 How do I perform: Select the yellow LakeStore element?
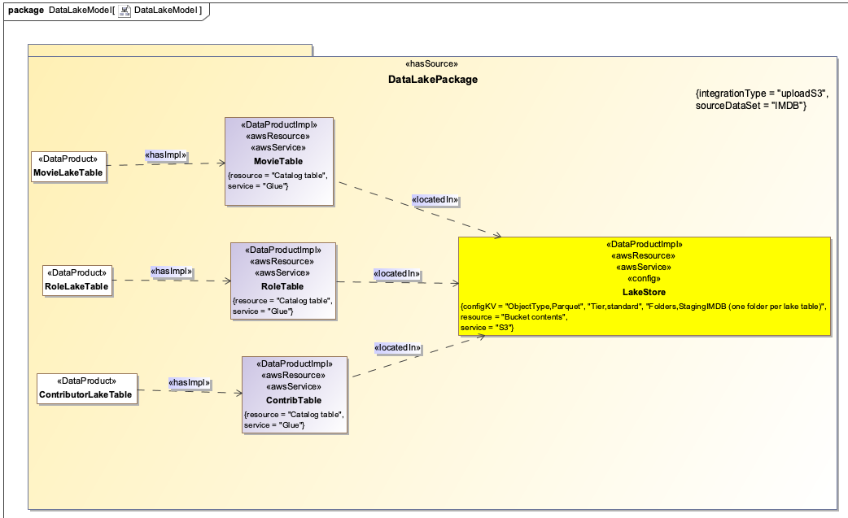645,285
